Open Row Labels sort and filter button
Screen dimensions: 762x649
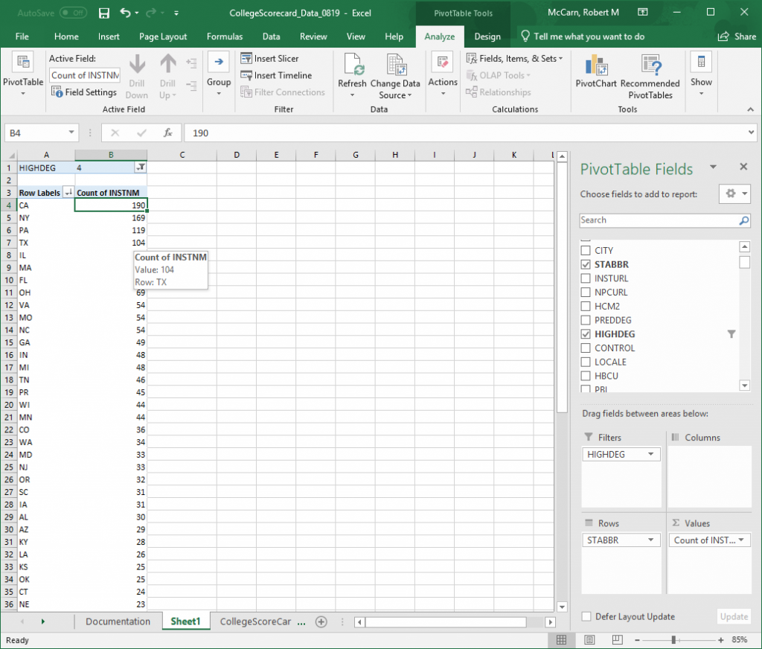[68, 193]
